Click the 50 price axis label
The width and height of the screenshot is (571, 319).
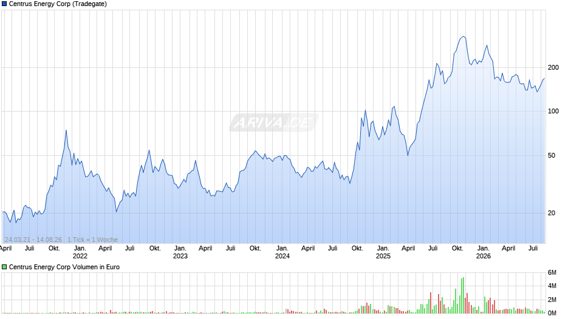click(552, 156)
